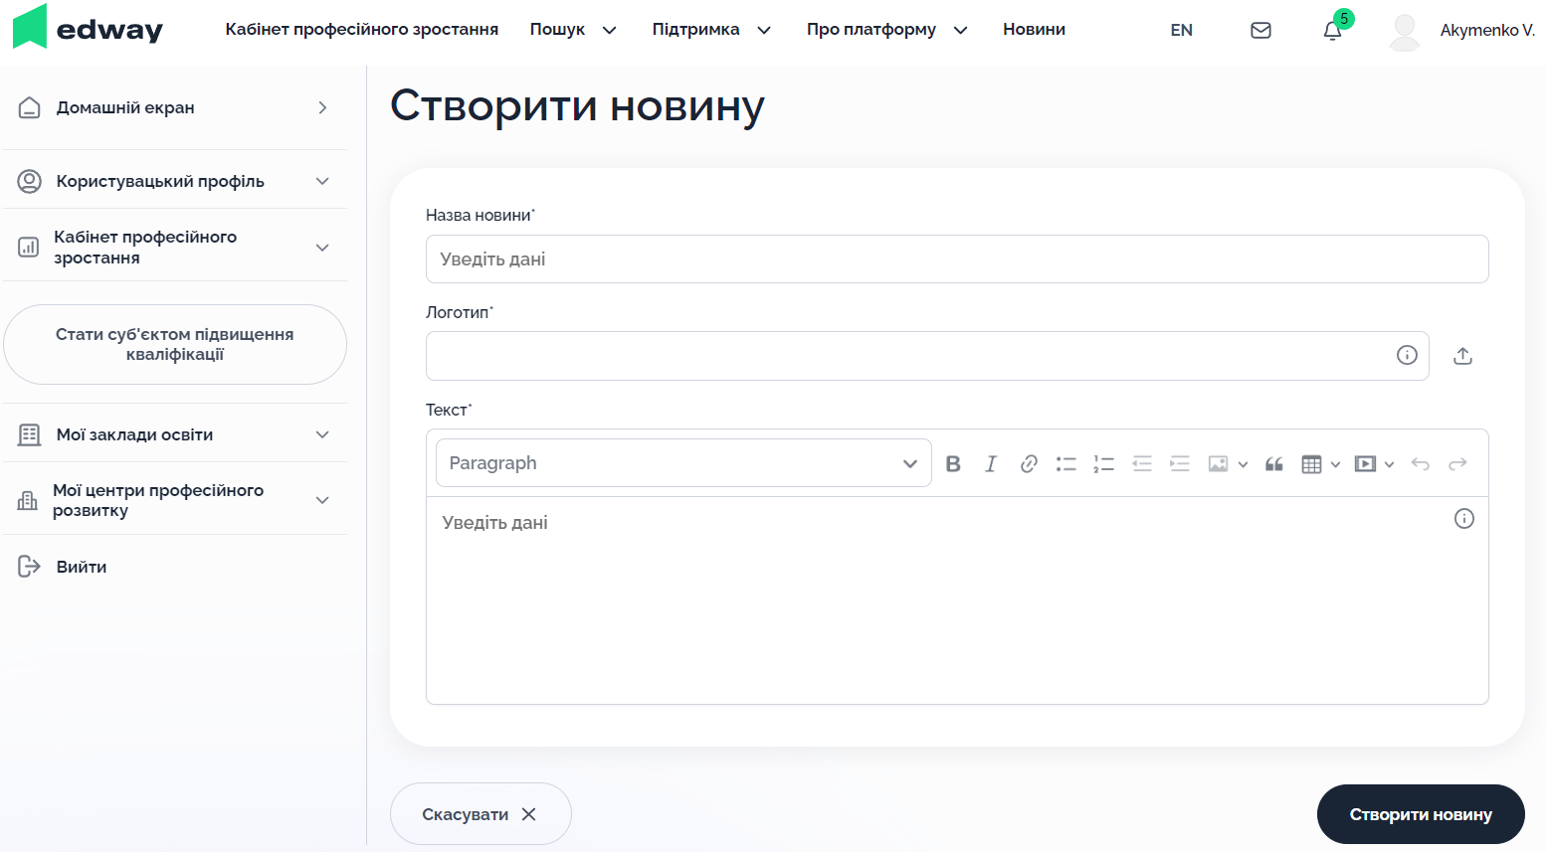This screenshot has width=1546, height=852.
Task: Open the Paragraph style dropdown
Action: (683, 463)
